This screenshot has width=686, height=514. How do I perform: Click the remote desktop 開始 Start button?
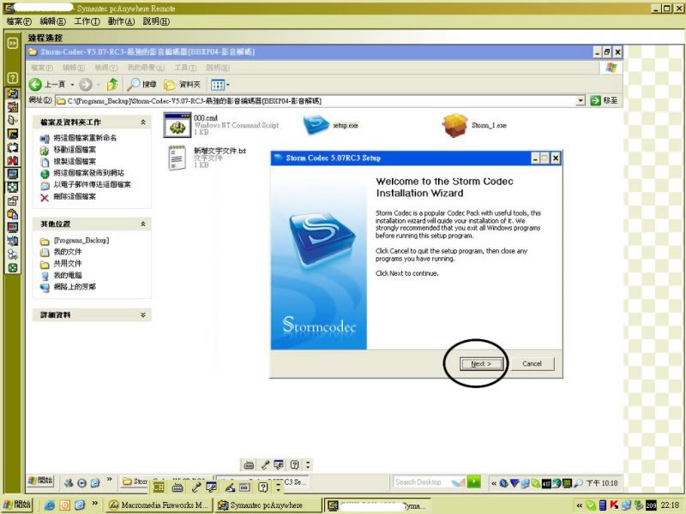40,481
